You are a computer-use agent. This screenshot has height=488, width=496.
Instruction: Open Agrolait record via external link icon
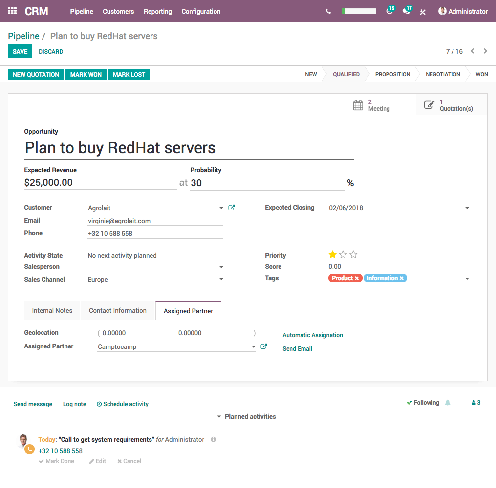pos(231,207)
